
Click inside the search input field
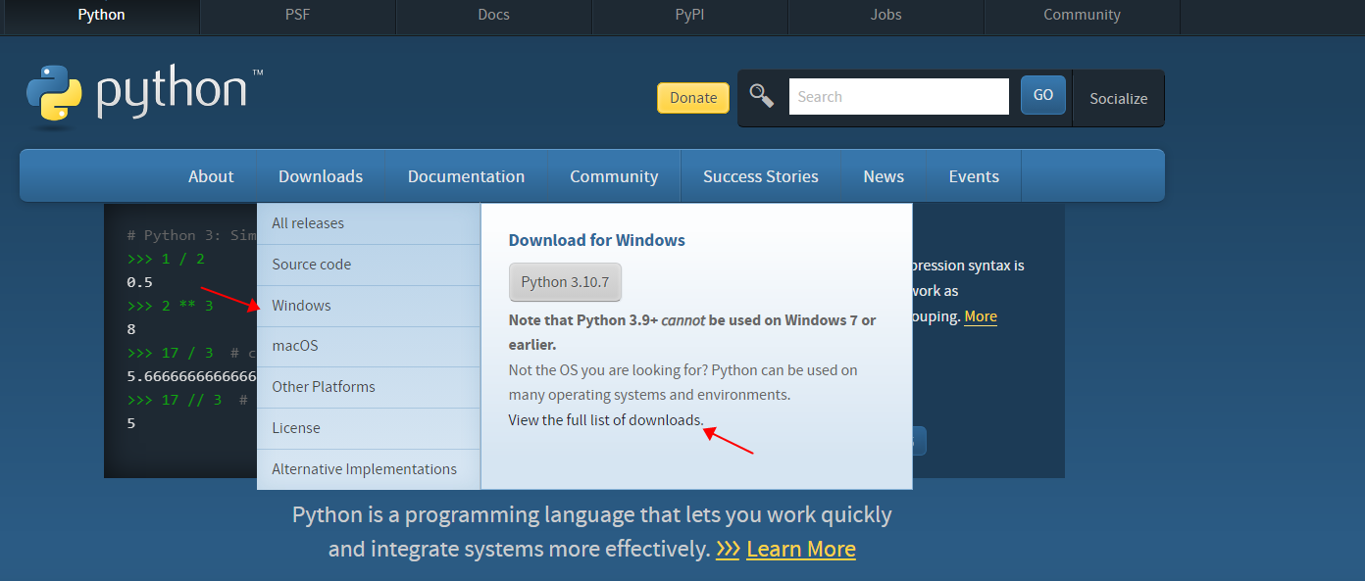point(898,96)
